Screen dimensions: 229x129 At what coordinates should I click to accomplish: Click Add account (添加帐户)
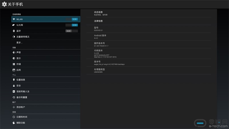(21, 107)
